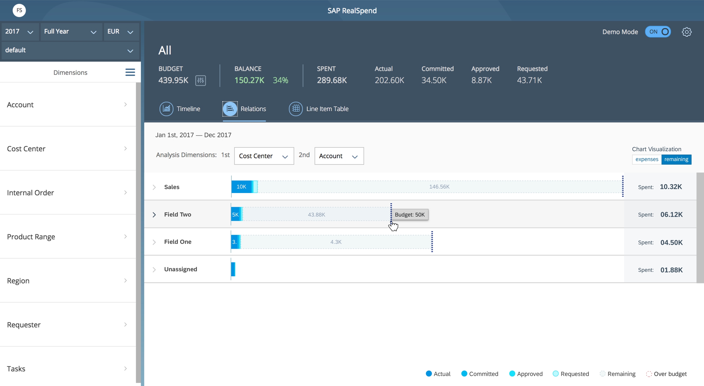Open the Full Year period dropdown
Image resolution: width=704 pixels, height=386 pixels.
(71, 32)
